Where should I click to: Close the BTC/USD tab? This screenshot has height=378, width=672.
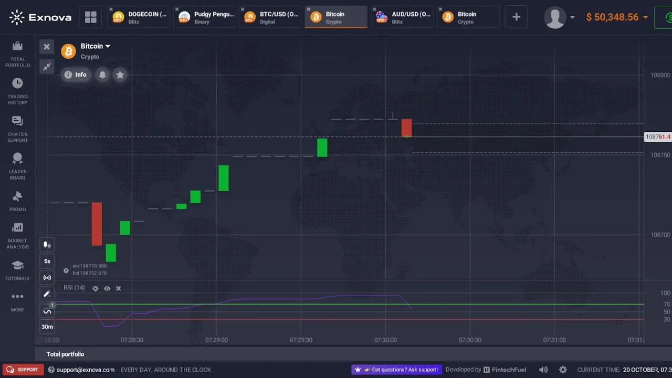[x=243, y=9]
